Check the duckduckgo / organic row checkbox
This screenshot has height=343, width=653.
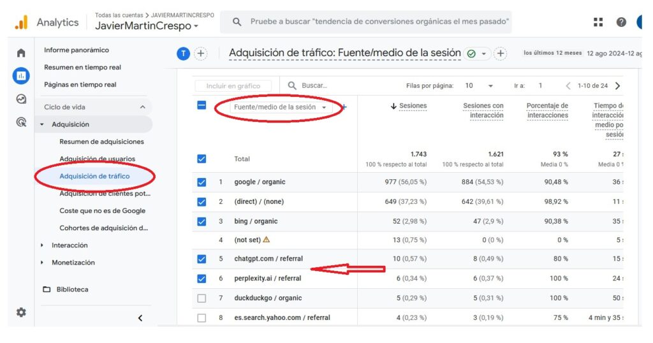click(x=202, y=298)
